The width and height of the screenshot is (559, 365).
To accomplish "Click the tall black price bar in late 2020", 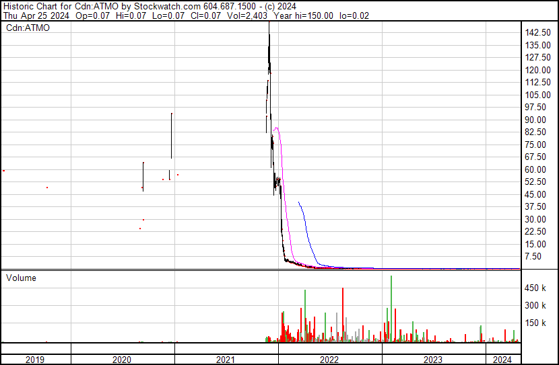I will coord(172,136).
